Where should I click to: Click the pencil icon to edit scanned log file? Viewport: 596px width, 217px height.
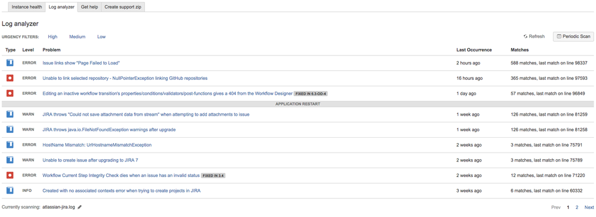point(79,207)
